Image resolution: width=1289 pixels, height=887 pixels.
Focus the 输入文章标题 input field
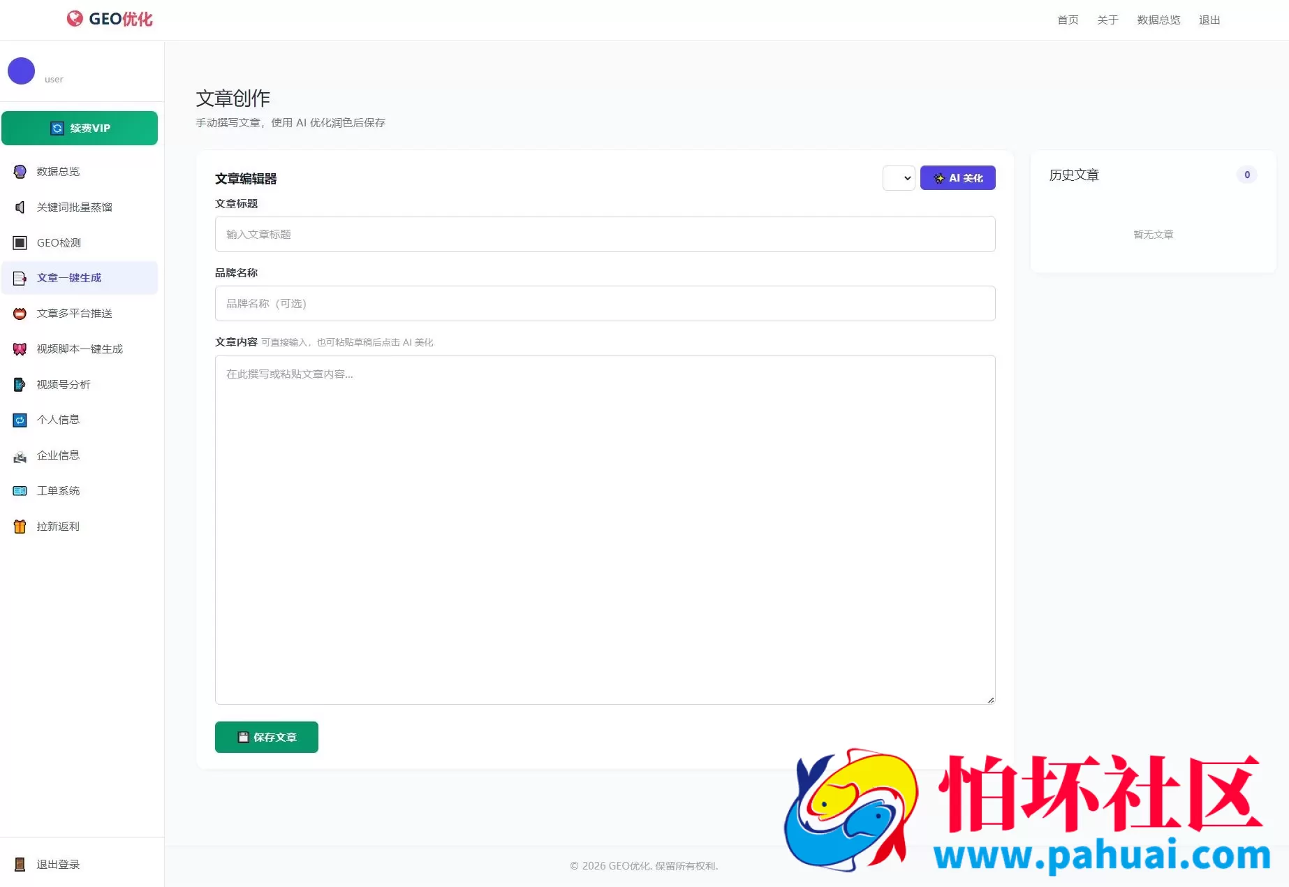point(605,234)
